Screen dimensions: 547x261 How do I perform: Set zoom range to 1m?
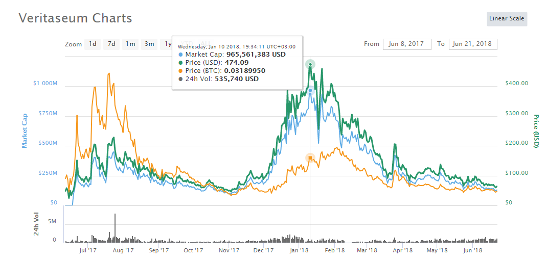pos(130,44)
